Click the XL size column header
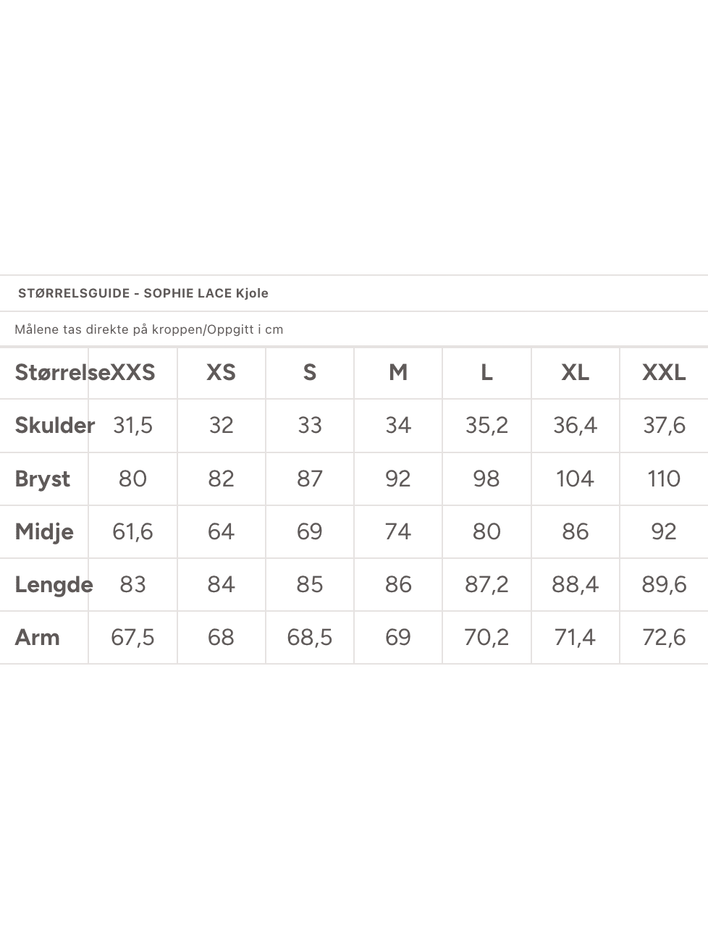The width and height of the screenshot is (708, 944). click(575, 372)
